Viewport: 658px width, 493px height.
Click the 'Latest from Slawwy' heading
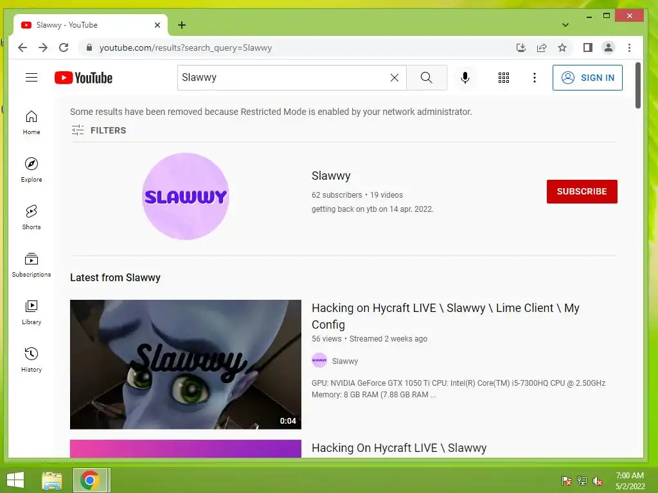click(x=115, y=277)
